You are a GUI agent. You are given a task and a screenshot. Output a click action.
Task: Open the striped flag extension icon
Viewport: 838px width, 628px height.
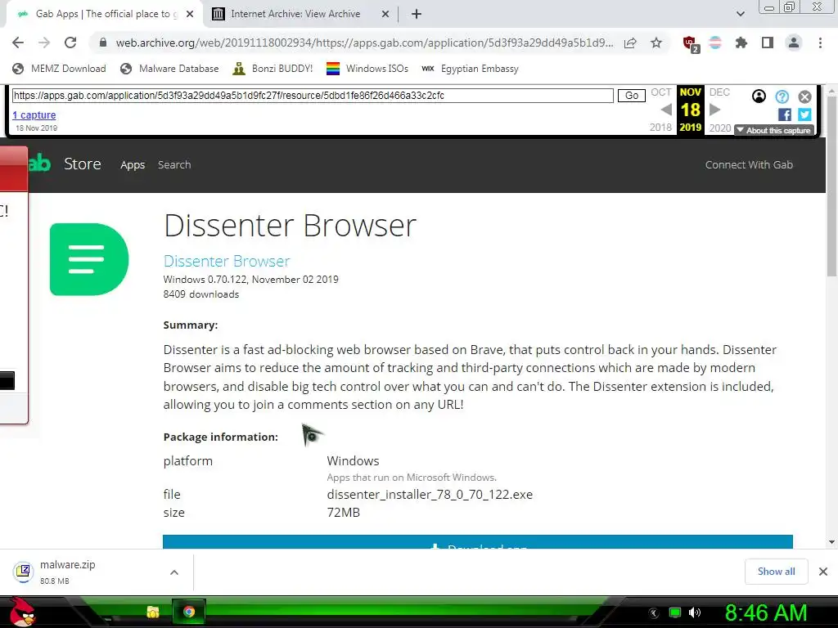(715, 43)
